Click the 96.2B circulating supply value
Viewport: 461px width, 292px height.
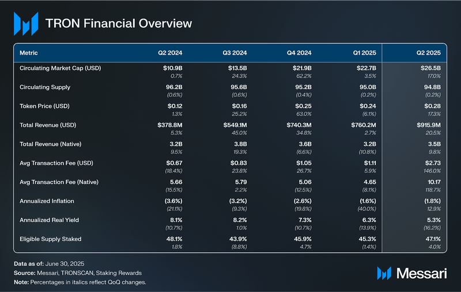point(174,87)
